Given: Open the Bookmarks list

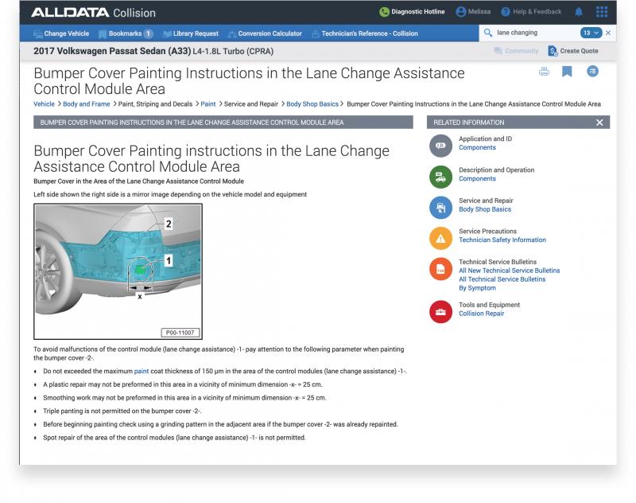Looking at the screenshot, I should (x=126, y=33).
